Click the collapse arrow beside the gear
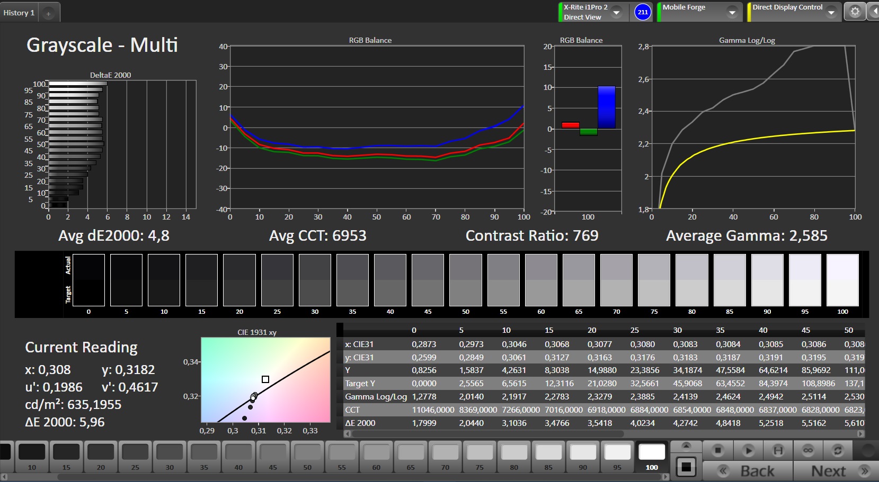Viewport: 879px width, 482px height. [x=873, y=12]
